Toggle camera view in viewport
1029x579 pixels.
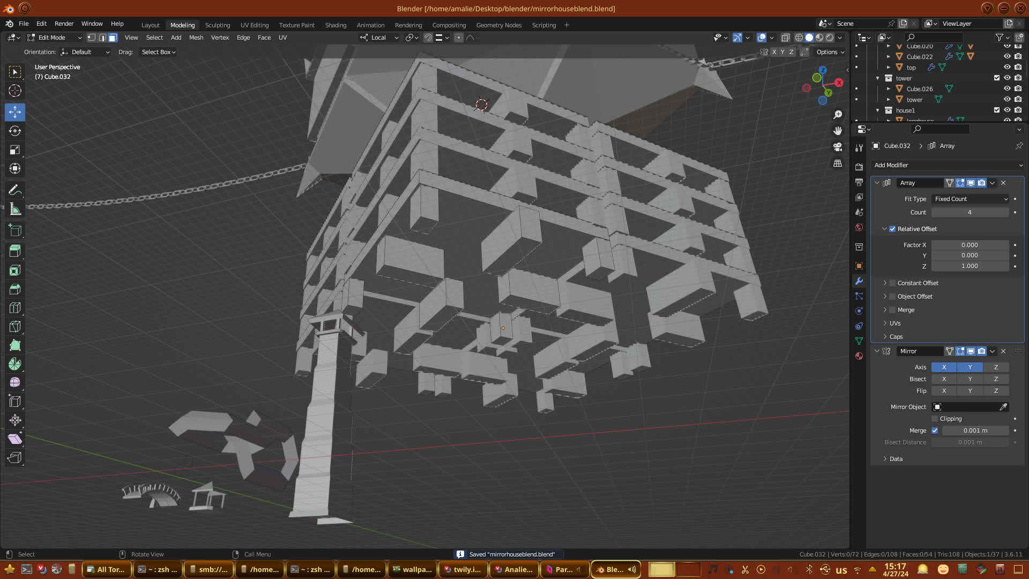(838, 147)
